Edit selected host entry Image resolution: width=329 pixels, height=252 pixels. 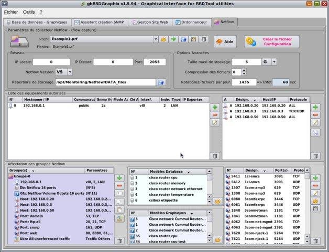click(315, 123)
